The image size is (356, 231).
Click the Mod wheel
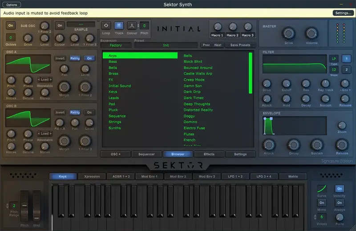point(36,206)
